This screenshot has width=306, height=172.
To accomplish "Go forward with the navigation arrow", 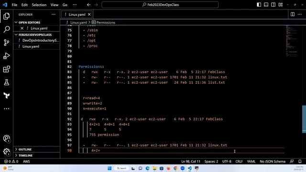I will (x=96, y=5).
